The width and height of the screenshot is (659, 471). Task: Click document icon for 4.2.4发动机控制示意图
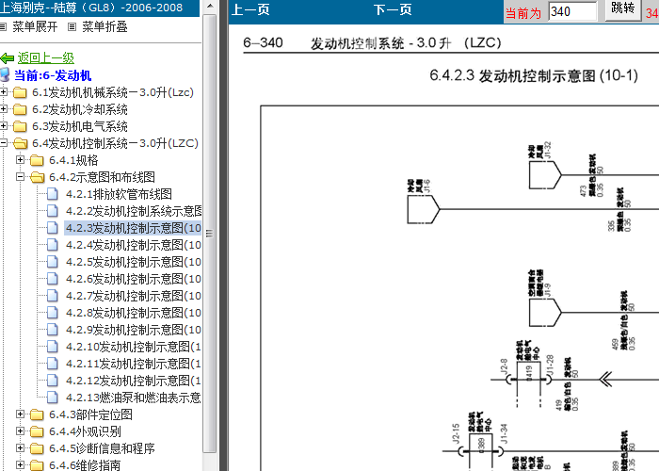pyautogui.click(x=52, y=245)
